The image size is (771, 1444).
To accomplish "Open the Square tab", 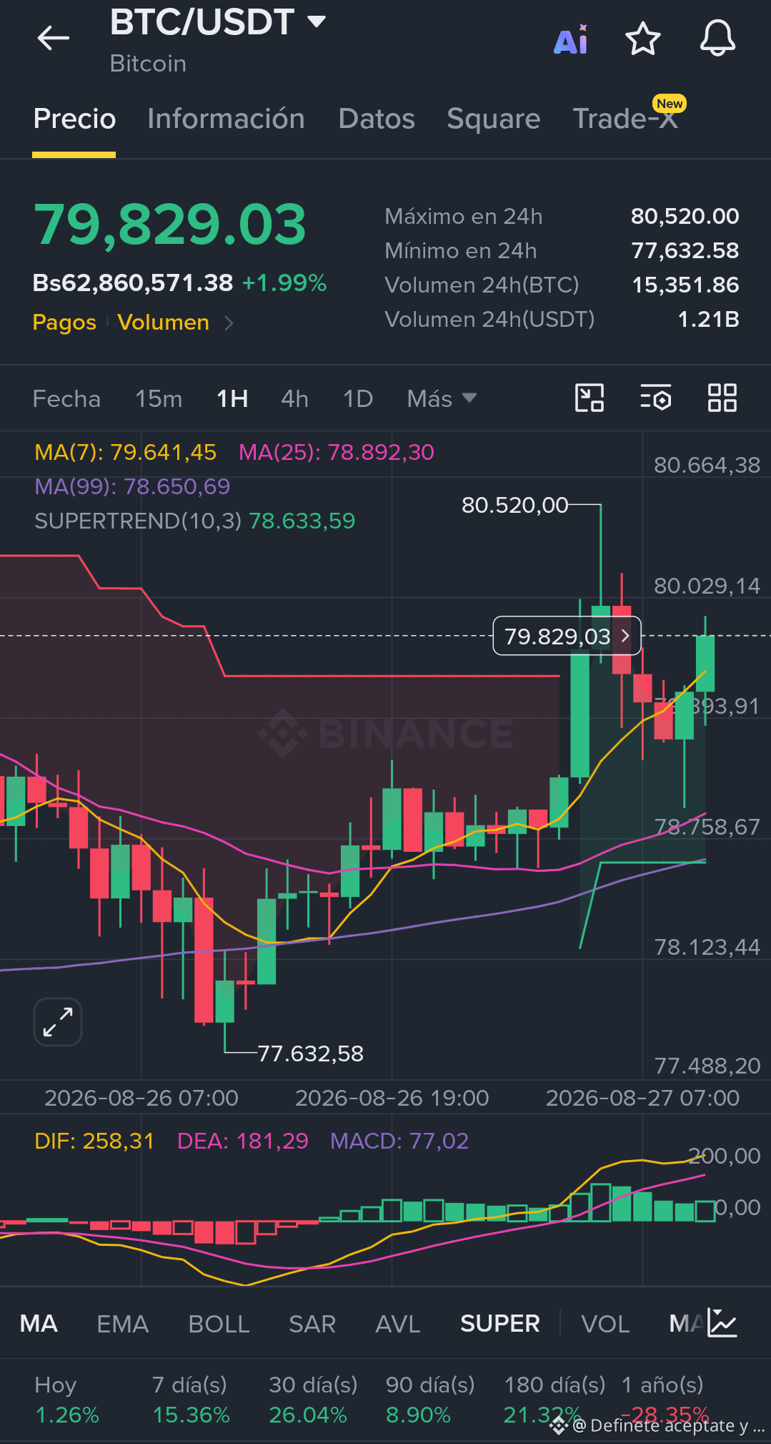I will [493, 119].
